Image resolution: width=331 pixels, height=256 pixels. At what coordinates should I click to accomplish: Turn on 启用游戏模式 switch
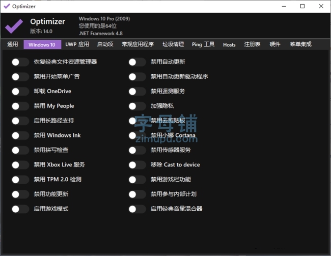tap(20, 209)
